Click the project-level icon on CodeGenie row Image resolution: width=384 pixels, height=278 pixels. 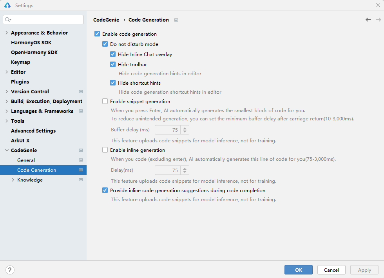click(x=81, y=151)
